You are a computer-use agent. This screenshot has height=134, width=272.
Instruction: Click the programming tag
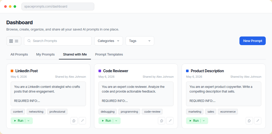pyautogui.click(x=129, y=112)
